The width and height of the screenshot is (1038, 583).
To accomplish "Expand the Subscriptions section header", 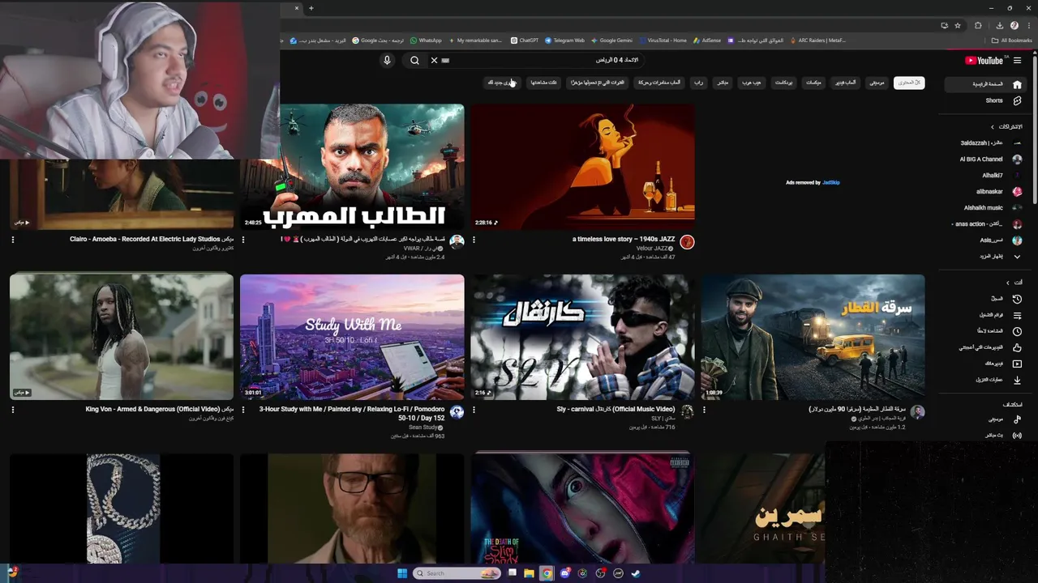I will 1006,127.
